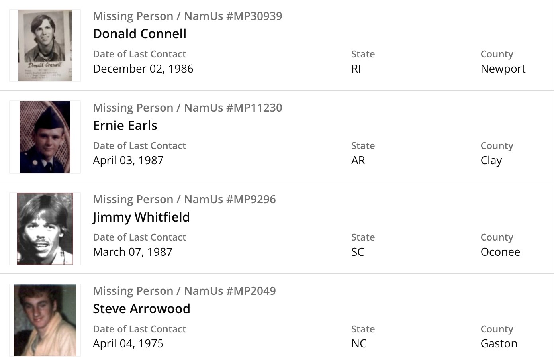Select Steve Arrowood's photo thumbnail
Viewport: 554px width, 361px height.
45,320
